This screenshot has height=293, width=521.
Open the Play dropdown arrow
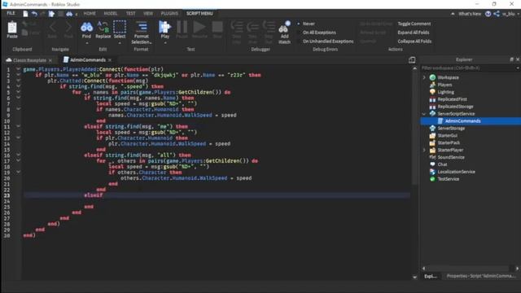pyautogui.click(x=164, y=43)
